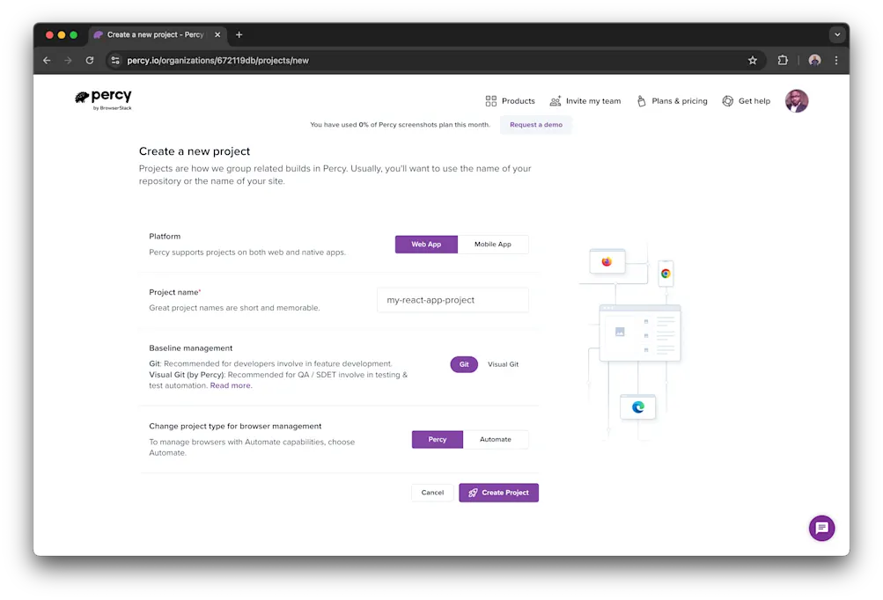Screen dimensions: 883x600
Task: Open the Chrome three-dot menu
Action: tap(836, 60)
